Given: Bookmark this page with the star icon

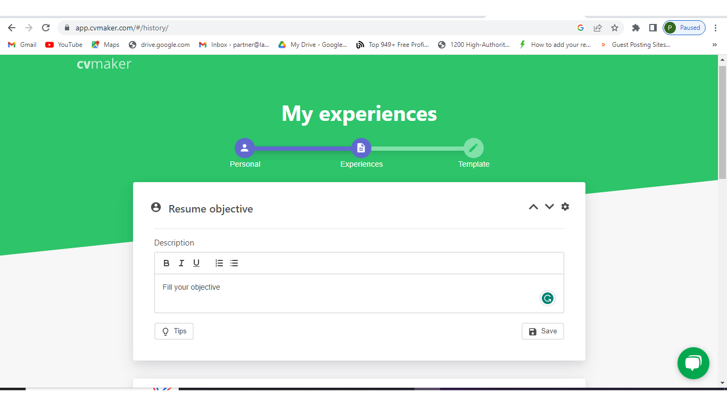Looking at the screenshot, I should coord(615,28).
